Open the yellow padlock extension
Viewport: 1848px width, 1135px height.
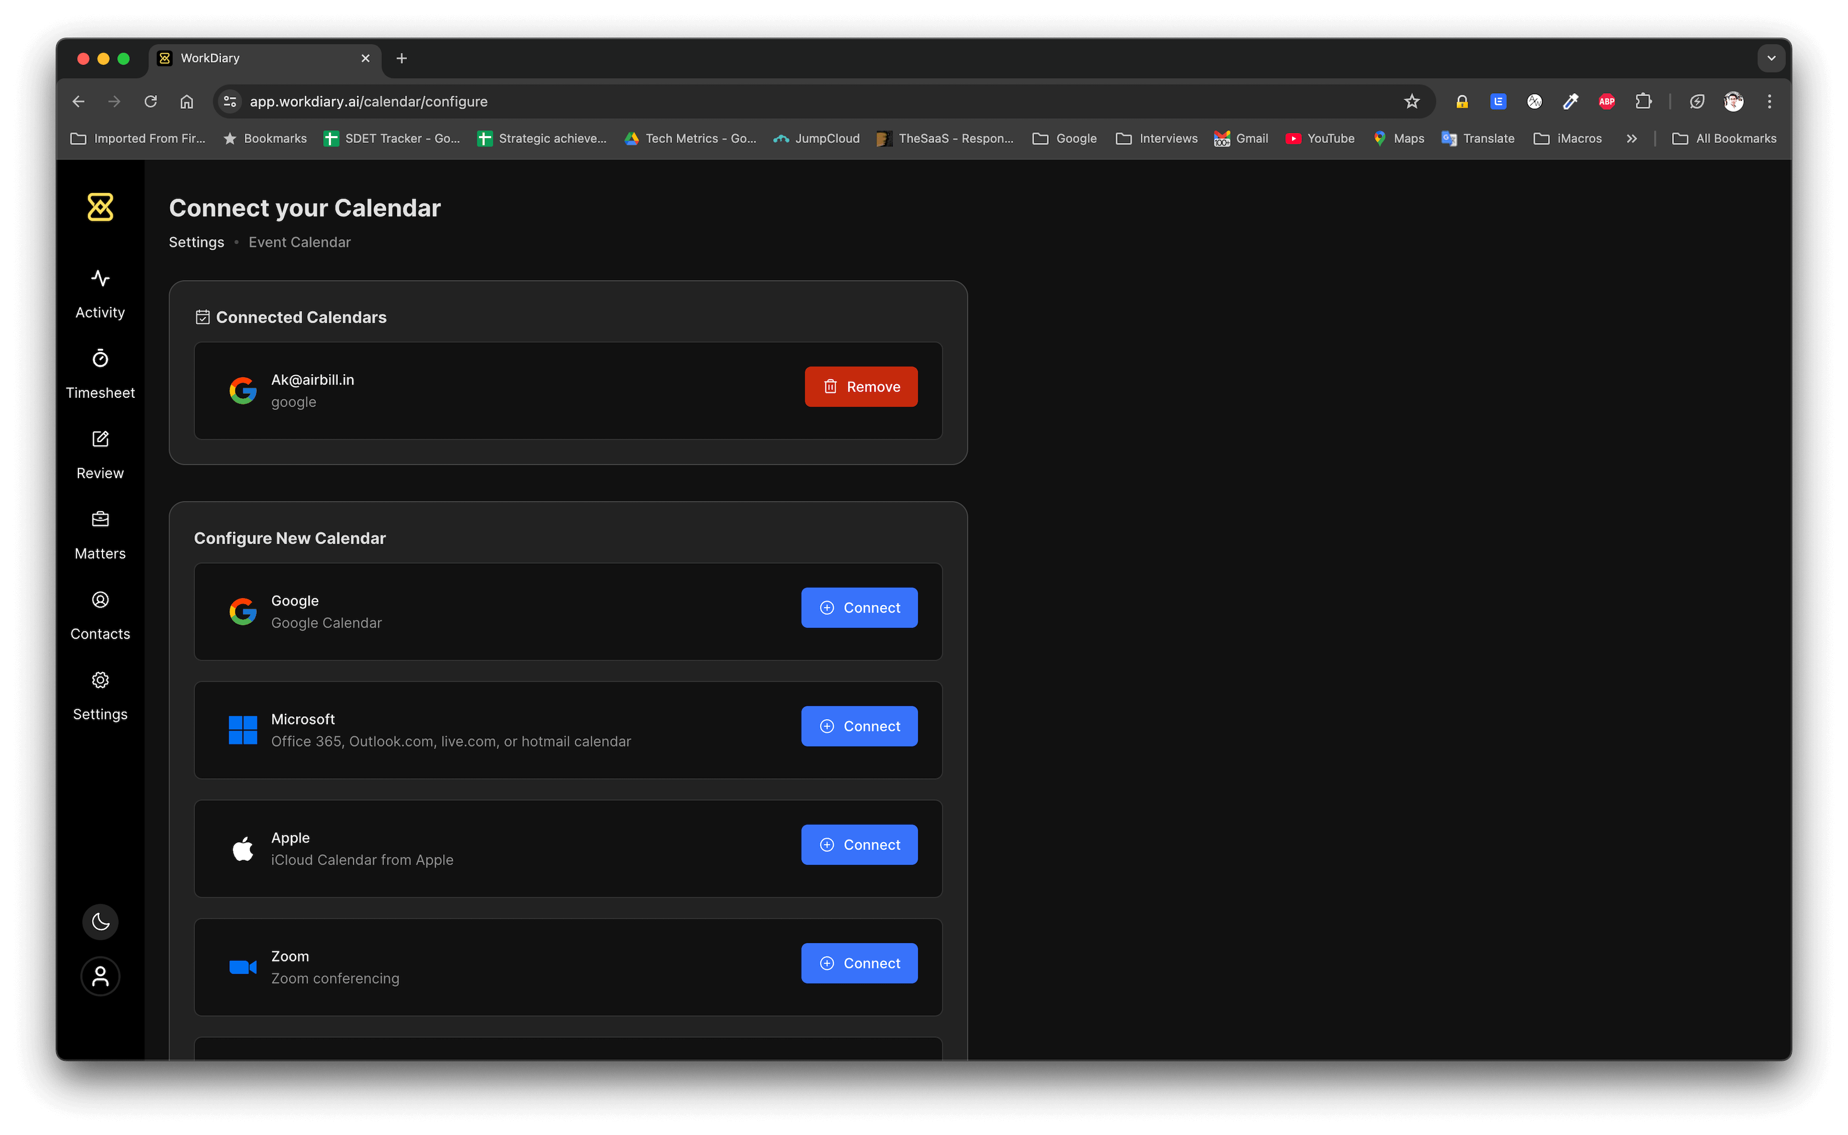coord(1462,101)
